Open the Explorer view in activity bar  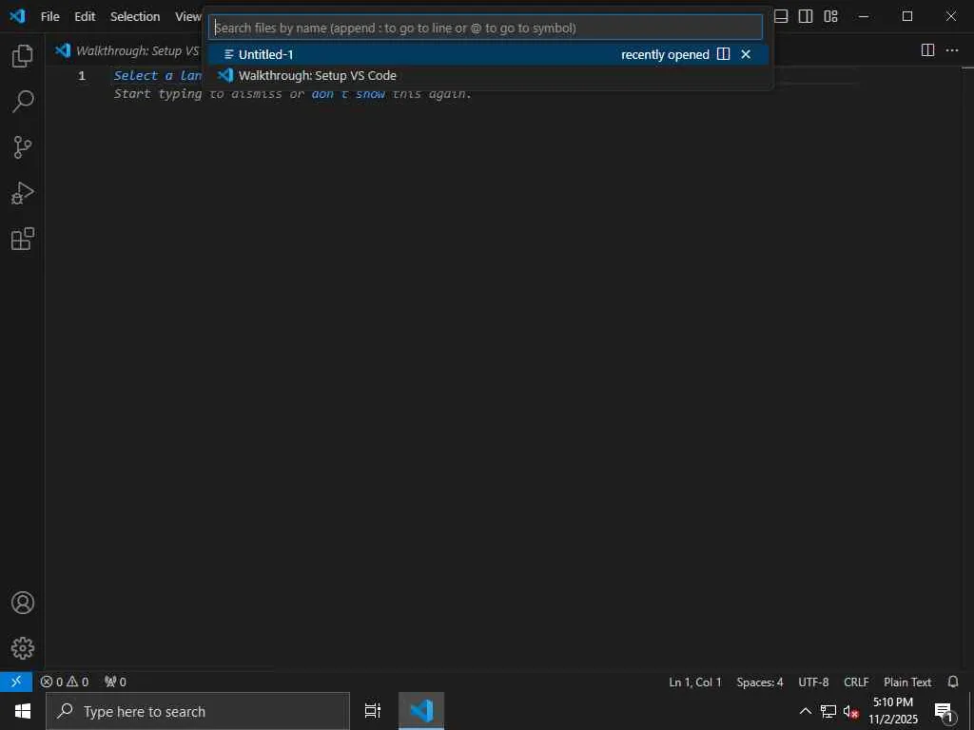tap(23, 56)
